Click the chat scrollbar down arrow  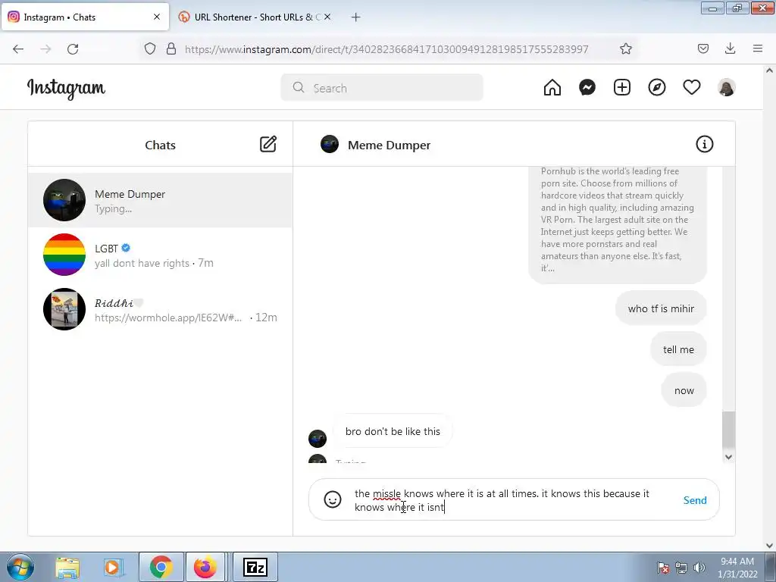(x=728, y=457)
